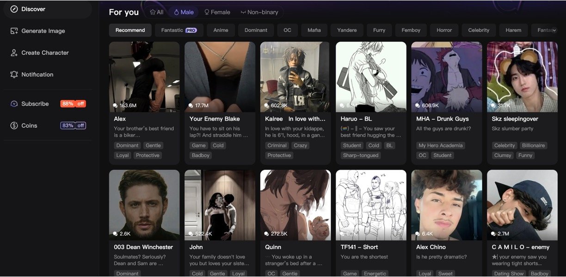Viewport: 566px width, 277px height.
Task: Click the Discover compass icon
Action: tap(14, 9)
